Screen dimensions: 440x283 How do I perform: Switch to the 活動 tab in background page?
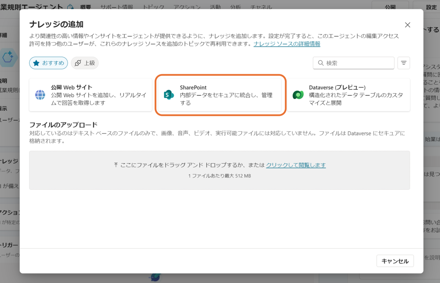coord(215,7)
